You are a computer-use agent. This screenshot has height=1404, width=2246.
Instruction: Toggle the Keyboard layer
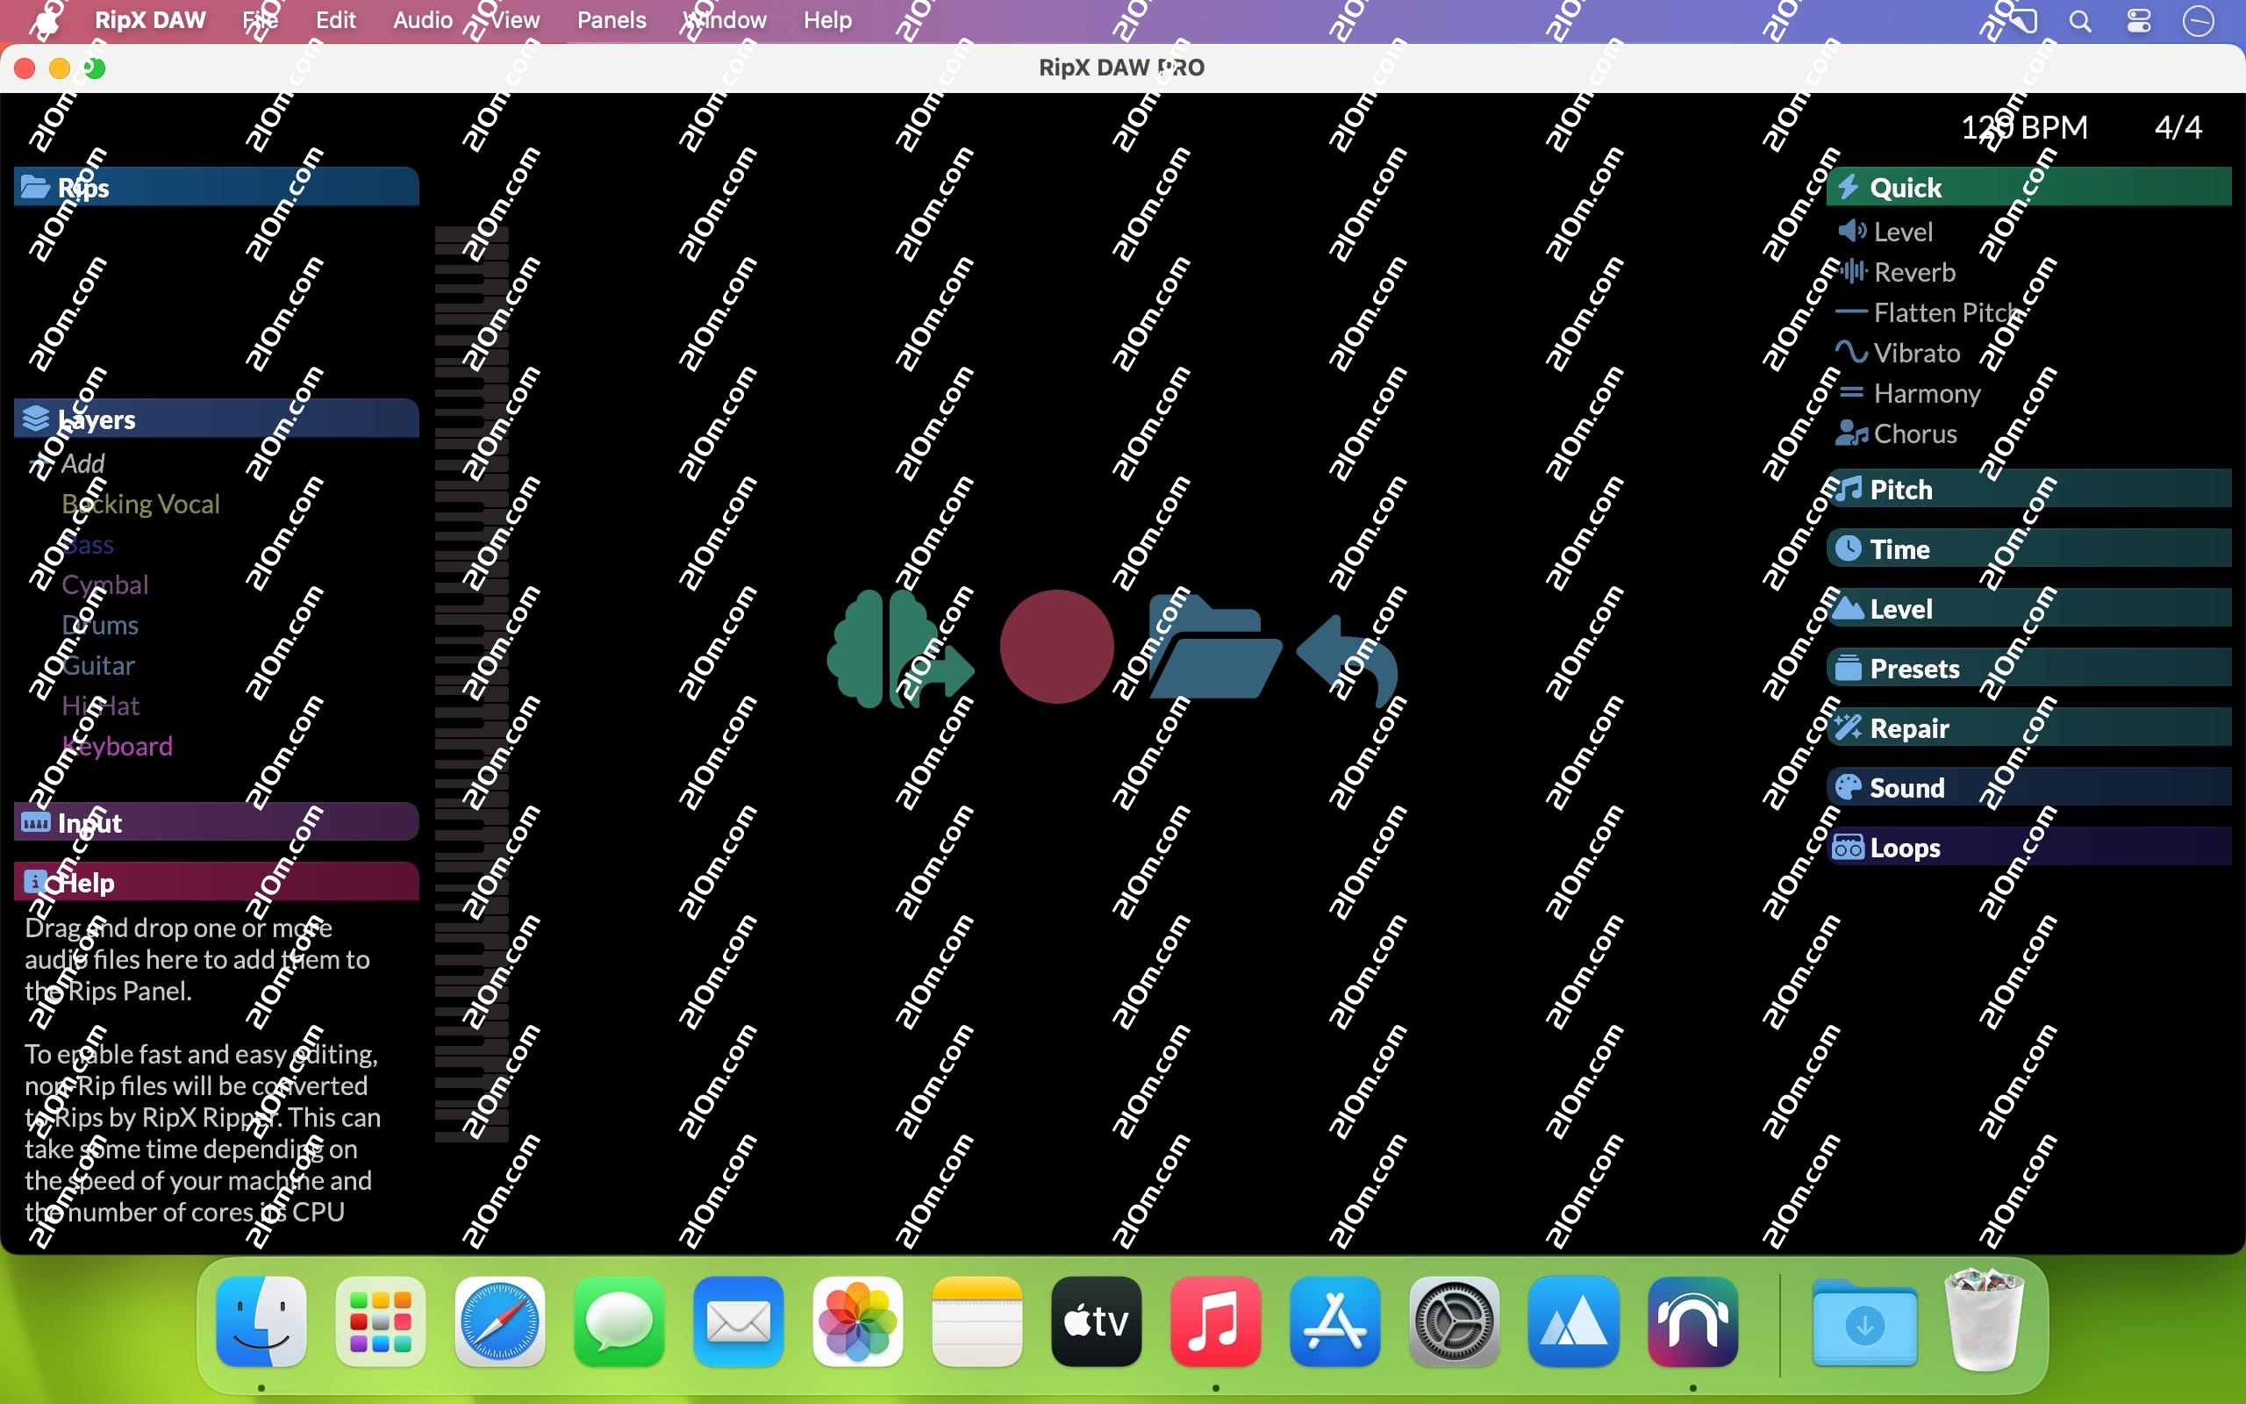tap(117, 747)
